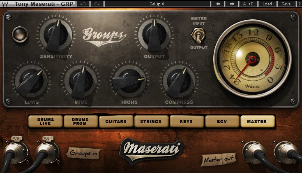Go to previous preset arrow
The width and height of the screenshot is (302, 173).
click(x=218, y=4)
